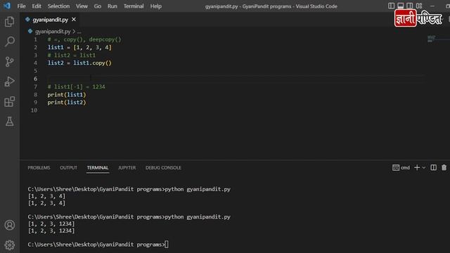Screen dimensions: 450x253
Task: Click the first python gyanipandit.py command
Action: pyautogui.click(x=198, y=189)
